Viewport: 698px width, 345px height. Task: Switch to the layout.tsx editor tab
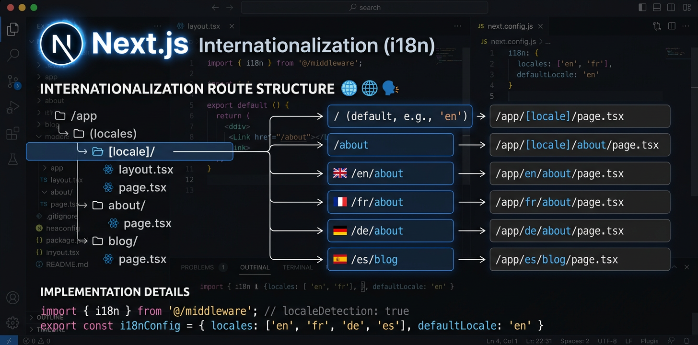tap(203, 26)
